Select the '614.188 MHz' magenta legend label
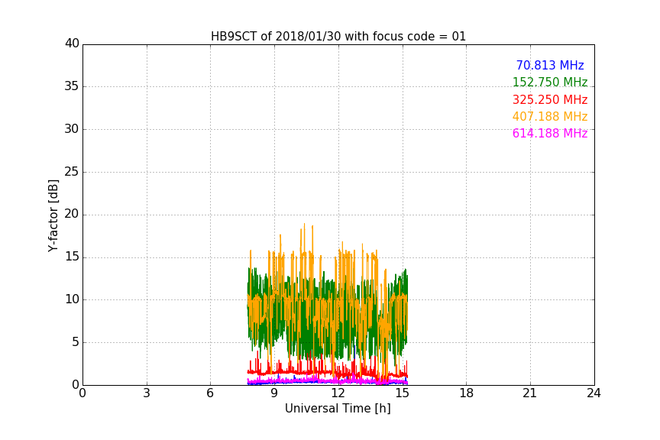Viewport: 660px width, 440px height. pos(550,134)
